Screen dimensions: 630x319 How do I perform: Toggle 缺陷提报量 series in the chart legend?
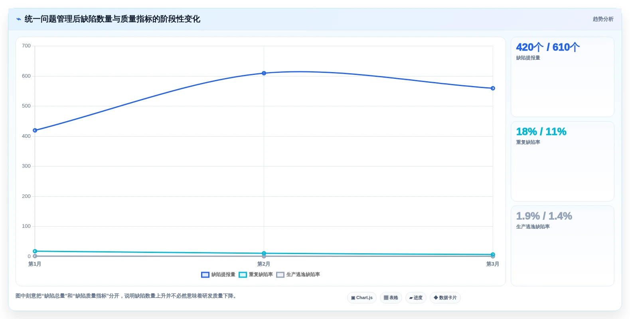pyautogui.click(x=218, y=274)
